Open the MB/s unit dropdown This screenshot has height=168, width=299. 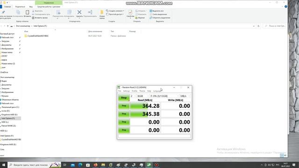(x=185, y=96)
